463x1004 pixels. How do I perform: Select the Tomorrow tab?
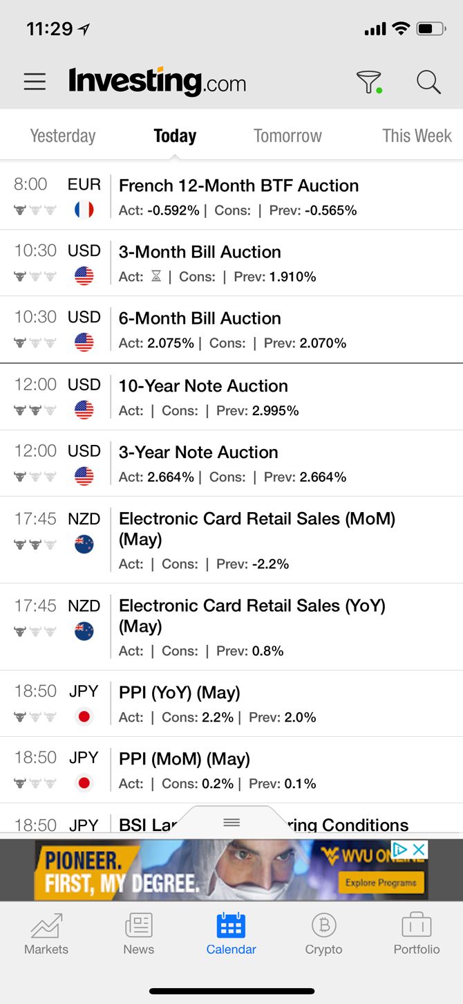tap(287, 136)
